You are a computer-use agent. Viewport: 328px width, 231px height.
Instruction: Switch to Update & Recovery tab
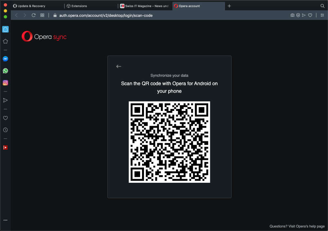[38, 6]
